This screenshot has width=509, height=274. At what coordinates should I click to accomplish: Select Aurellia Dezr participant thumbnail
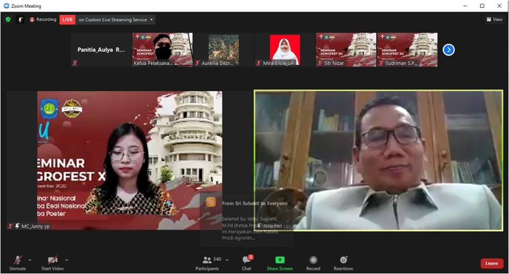coord(224,50)
